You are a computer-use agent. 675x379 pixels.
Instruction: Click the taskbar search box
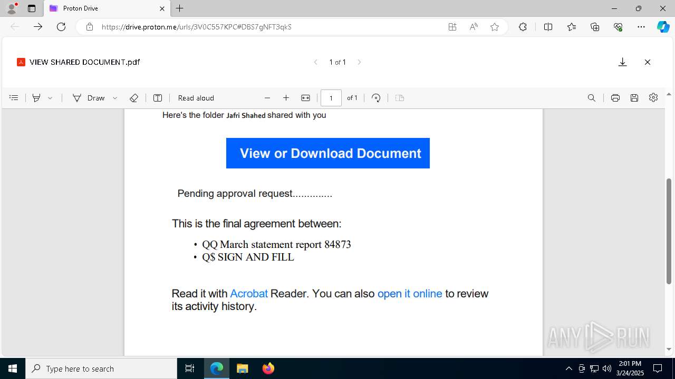tap(101, 368)
